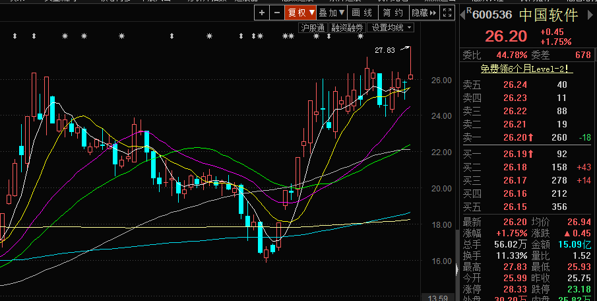Open the 复权 dropdown
Viewport: 597px width, 301px height.
click(300, 13)
